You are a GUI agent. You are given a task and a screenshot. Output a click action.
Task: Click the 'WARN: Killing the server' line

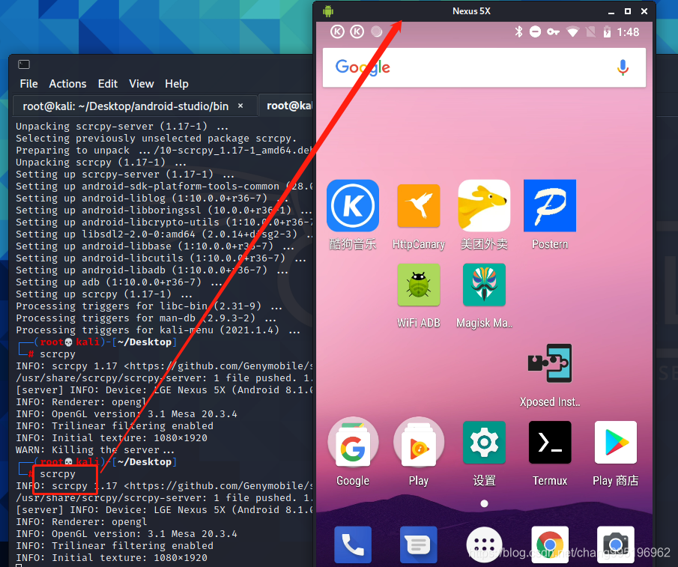[x=95, y=450]
